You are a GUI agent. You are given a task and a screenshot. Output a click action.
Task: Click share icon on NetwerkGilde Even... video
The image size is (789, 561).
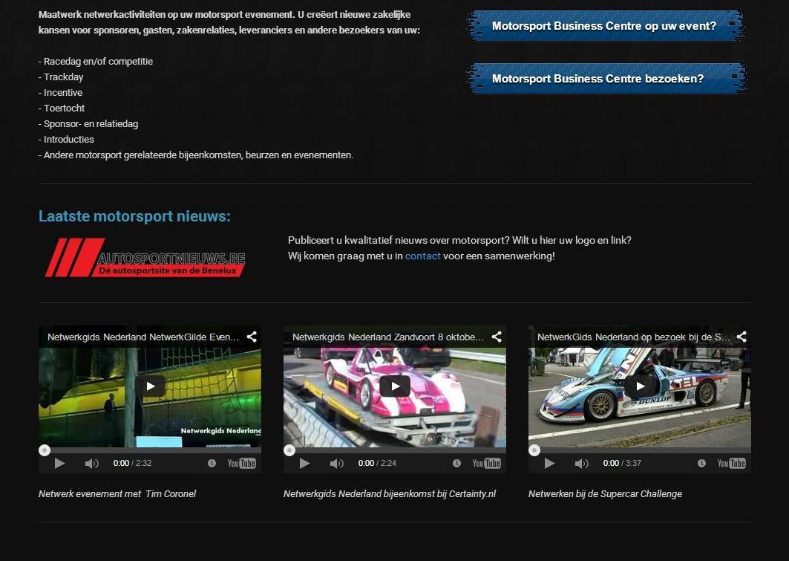point(252,337)
